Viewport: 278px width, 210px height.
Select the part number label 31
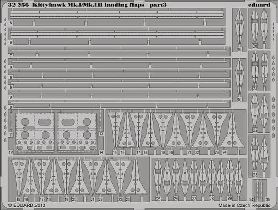[255, 88]
